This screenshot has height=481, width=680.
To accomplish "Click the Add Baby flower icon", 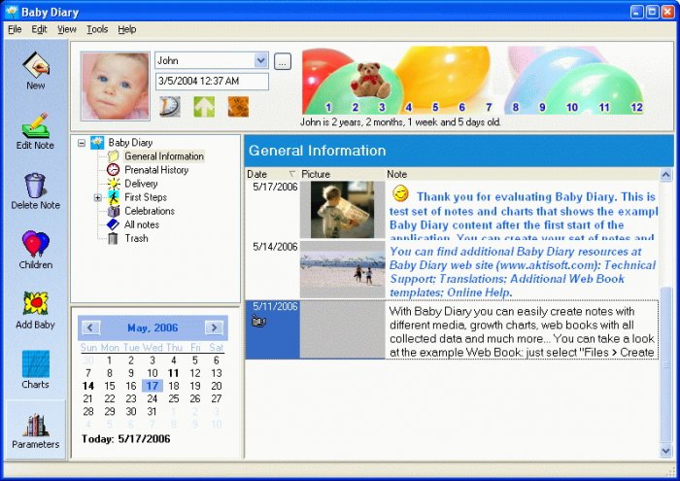I will coord(36,303).
